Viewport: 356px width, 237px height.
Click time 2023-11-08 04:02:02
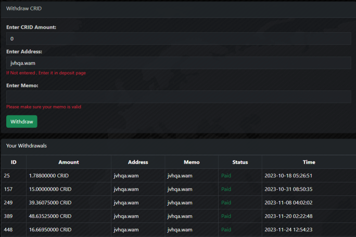point(288,203)
